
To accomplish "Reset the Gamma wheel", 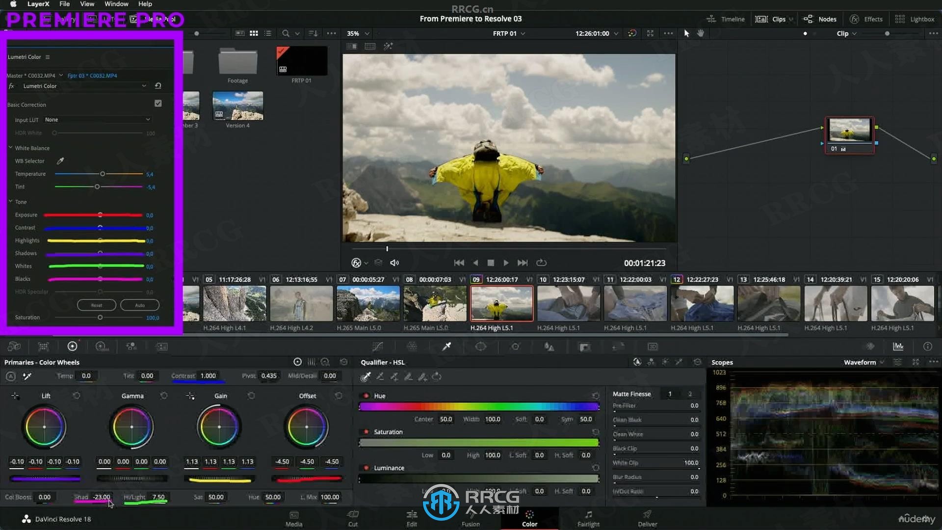I will 163,396.
